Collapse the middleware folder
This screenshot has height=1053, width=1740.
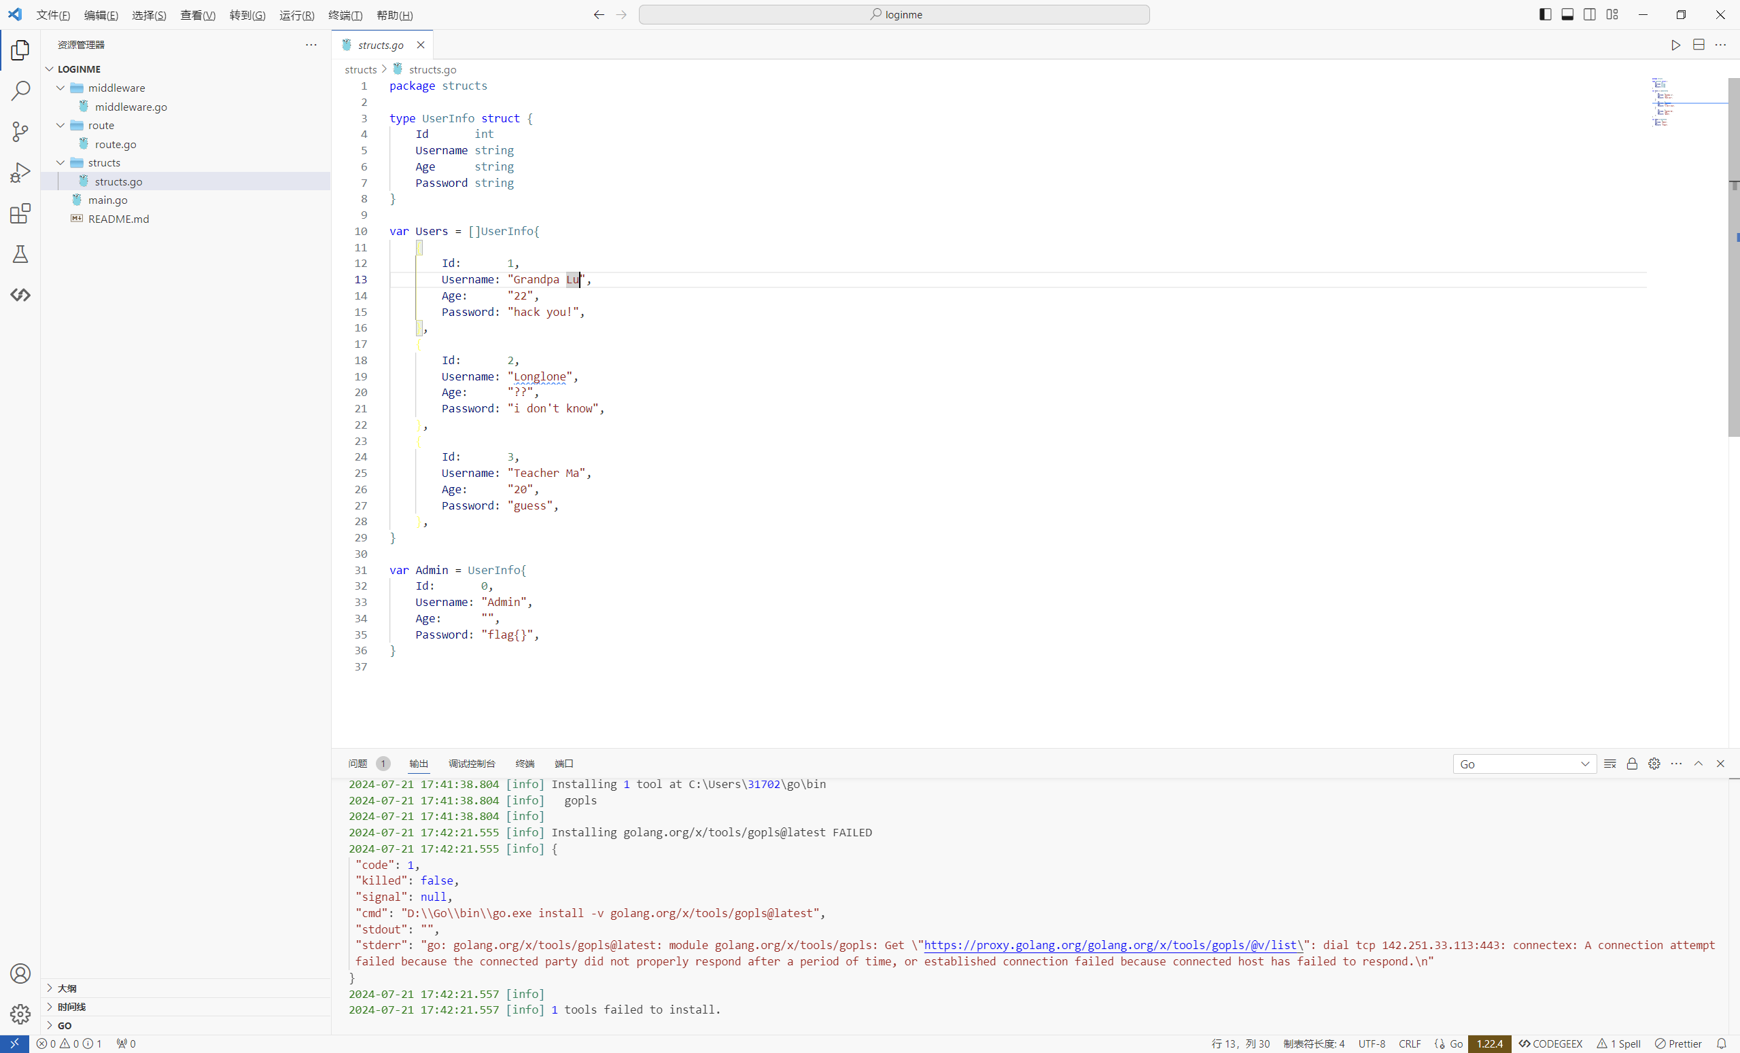[186, 88]
